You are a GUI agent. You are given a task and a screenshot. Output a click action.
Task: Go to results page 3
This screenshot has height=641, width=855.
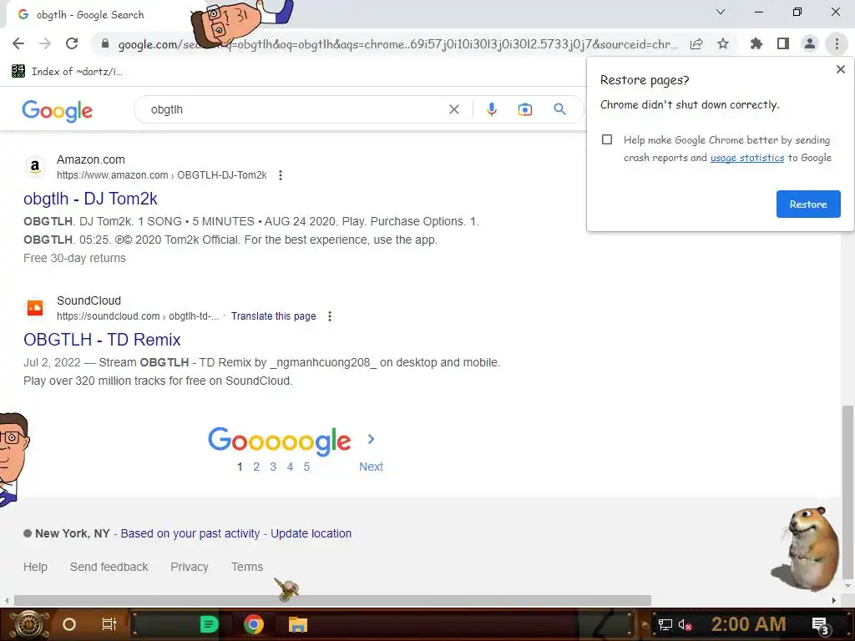[x=273, y=467]
